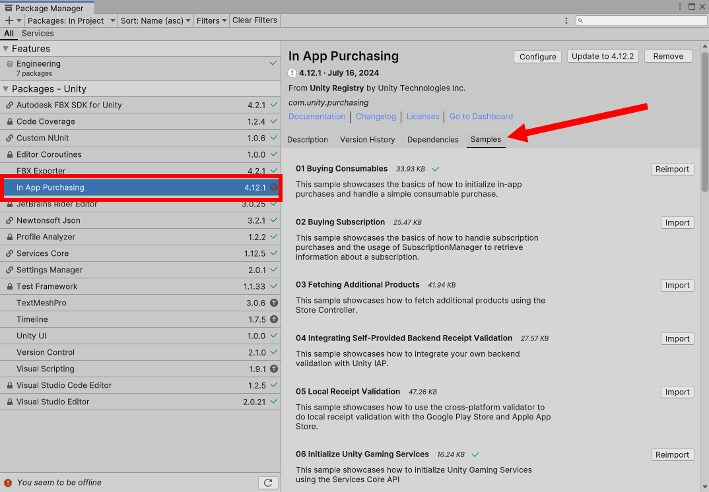Click the Remove button
This screenshot has height=492, width=709.
coord(668,56)
